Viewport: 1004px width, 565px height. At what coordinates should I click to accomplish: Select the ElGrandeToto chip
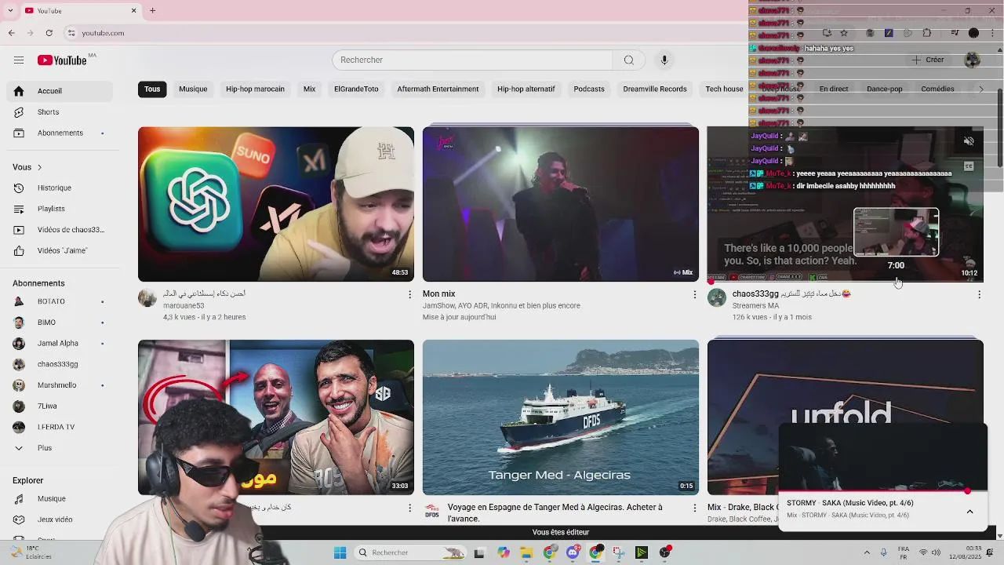coord(356,89)
